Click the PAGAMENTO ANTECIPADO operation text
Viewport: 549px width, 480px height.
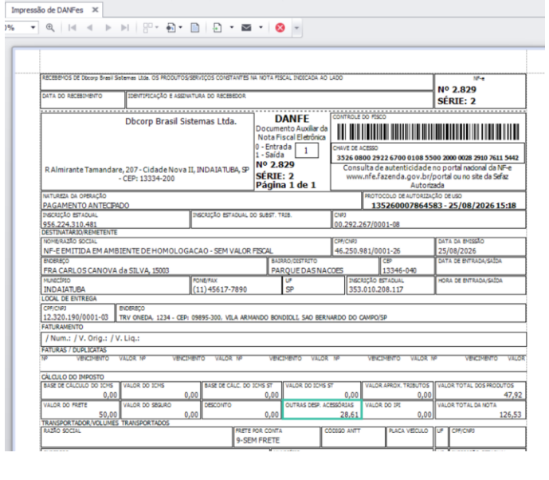click(x=86, y=205)
